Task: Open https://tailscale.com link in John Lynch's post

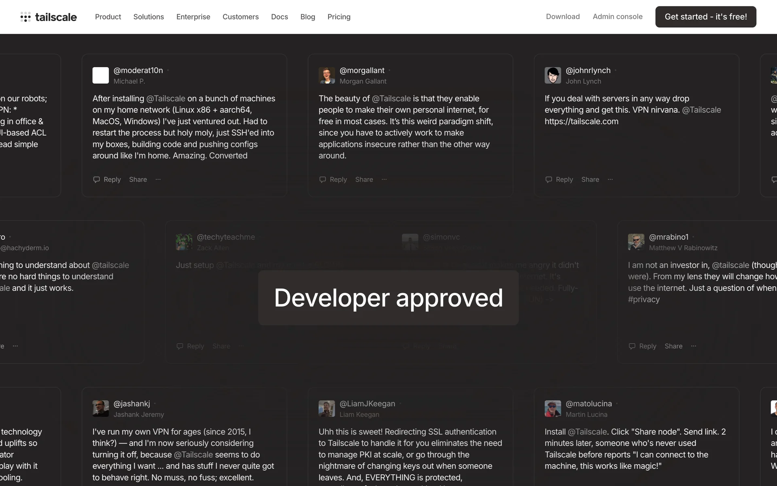Action: point(581,122)
